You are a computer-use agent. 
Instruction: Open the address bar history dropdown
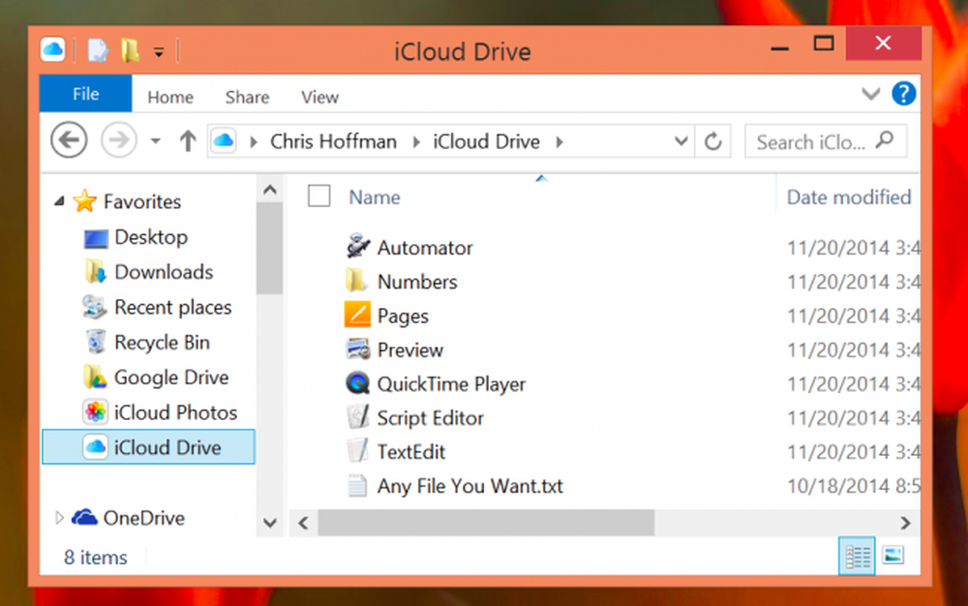tap(681, 140)
